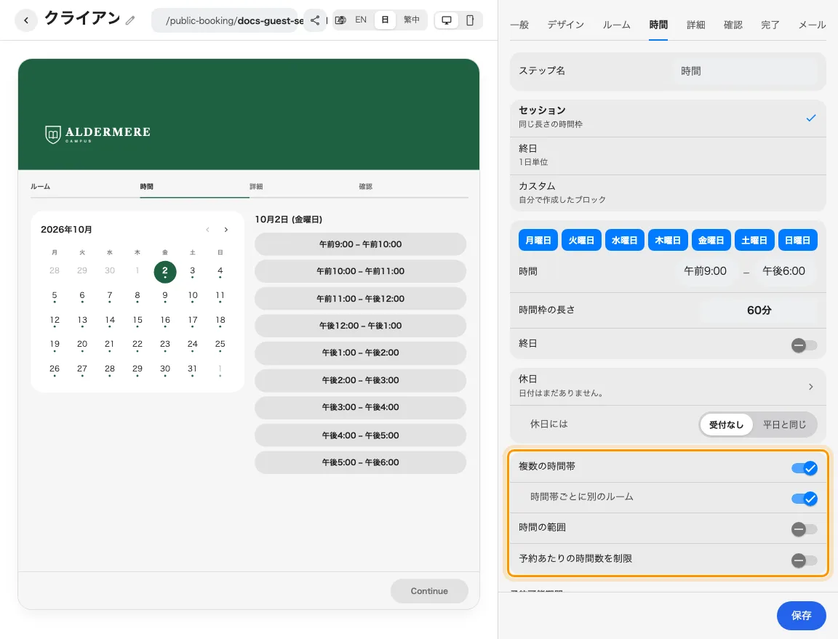Screen dimensions: 838x639
Task: Click the Aldermere Campus logo
Action: pyautogui.click(x=97, y=134)
